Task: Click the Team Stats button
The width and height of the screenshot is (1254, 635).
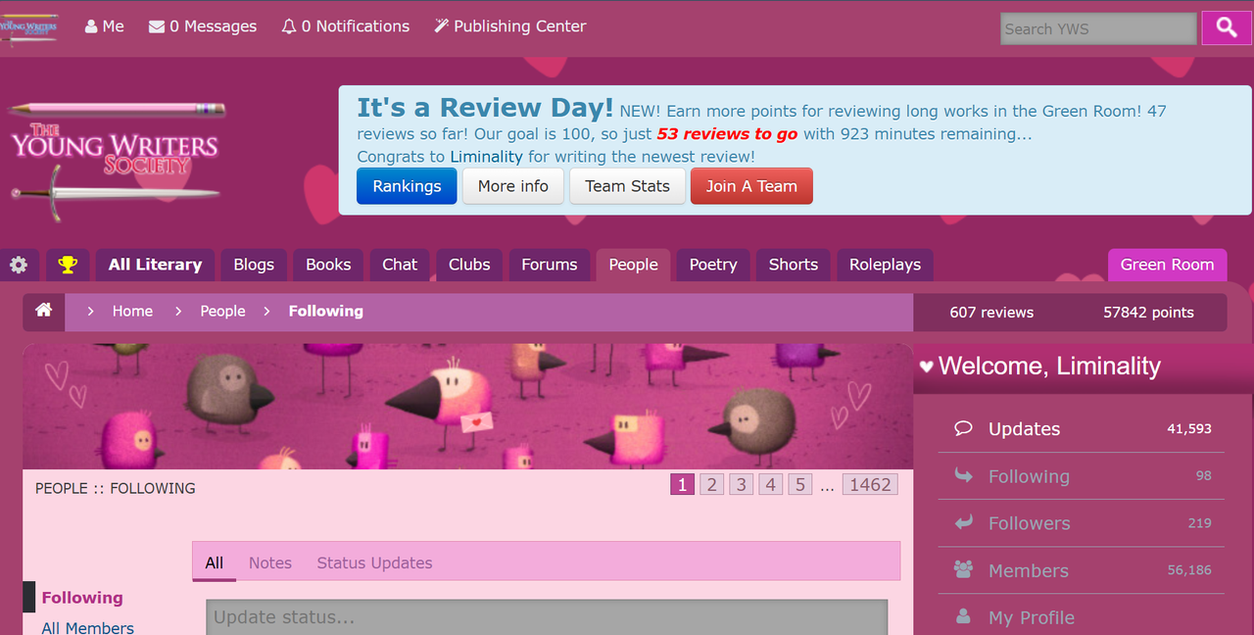Action: click(x=627, y=186)
